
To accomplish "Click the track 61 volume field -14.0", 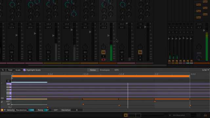I will (48, 28).
